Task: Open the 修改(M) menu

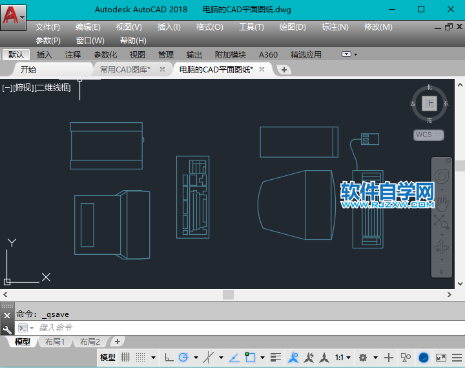Action: pos(378,27)
